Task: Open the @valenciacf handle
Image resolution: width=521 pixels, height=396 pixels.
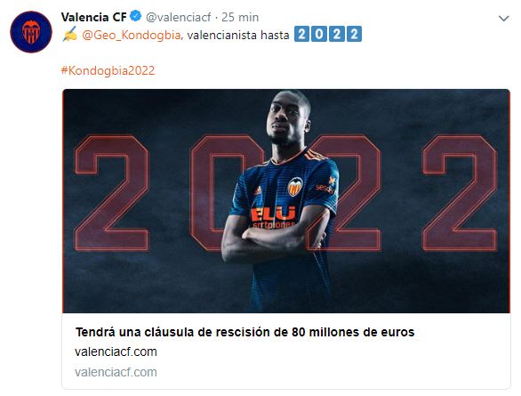Action: click(178, 17)
